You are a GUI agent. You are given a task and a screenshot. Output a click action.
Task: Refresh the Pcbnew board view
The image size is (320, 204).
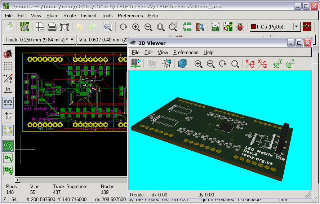[123, 27]
